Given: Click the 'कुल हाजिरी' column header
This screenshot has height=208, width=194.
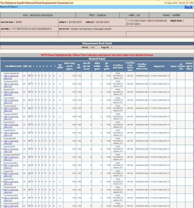Looking at the screenshot, I should [x=60, y=66].
